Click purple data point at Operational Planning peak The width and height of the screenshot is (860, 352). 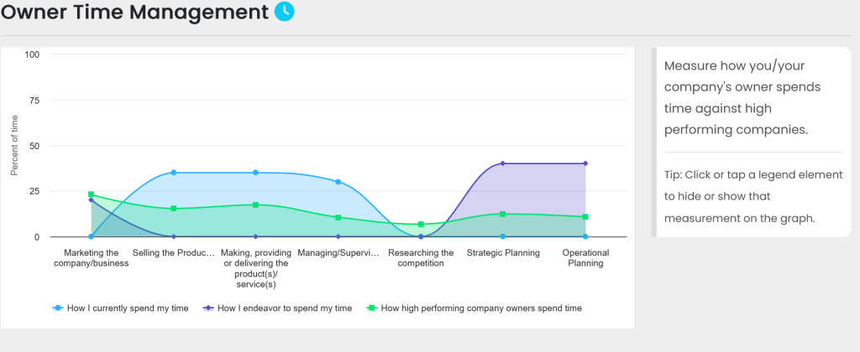[x=585, y=163]
